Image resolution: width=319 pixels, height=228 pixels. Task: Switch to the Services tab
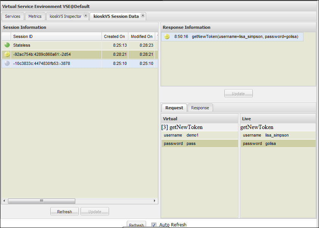12,16
